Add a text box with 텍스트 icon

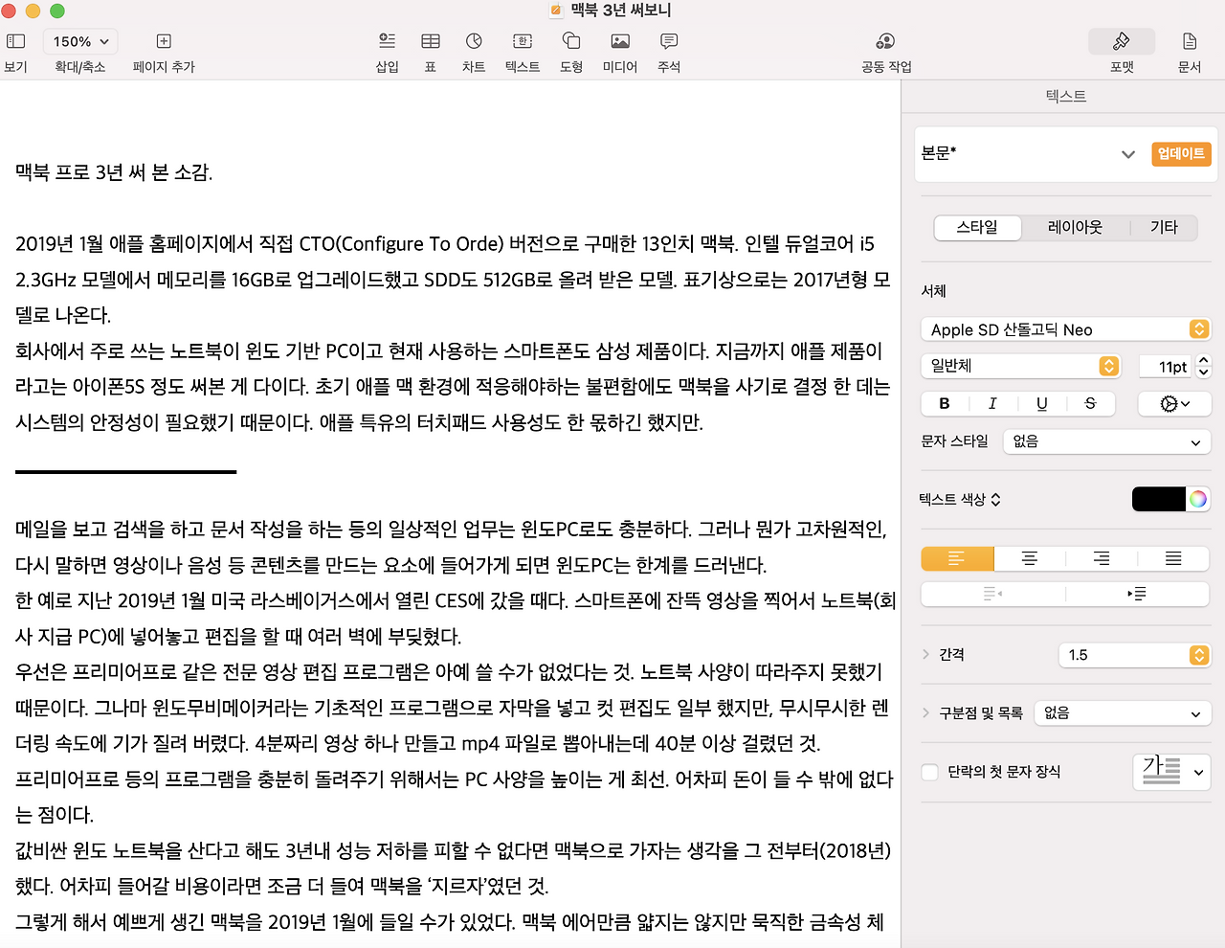click(523, 41)
